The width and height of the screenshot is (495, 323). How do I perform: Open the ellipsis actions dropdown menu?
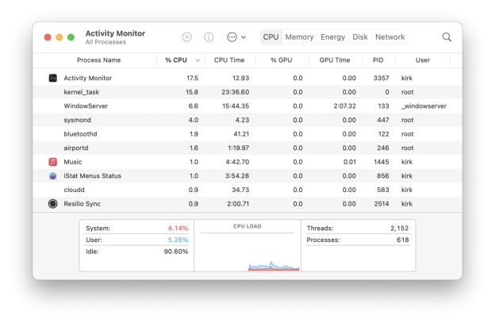[x=236, y=37]
